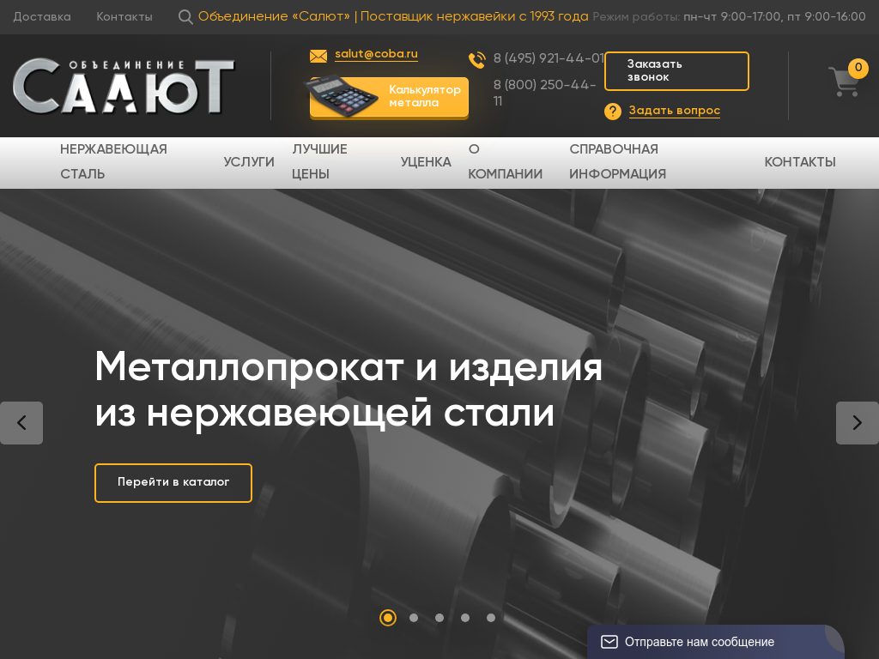Go to next slide arrow
Viewport: 879px width, 659px height.
(x=858, y=422)
